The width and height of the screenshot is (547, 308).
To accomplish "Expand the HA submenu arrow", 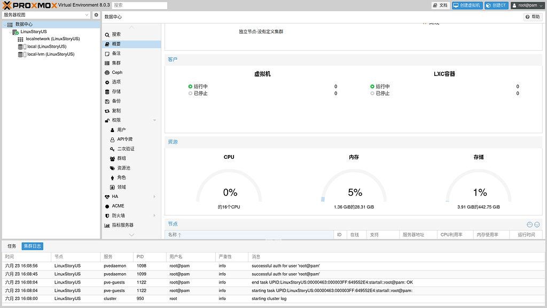I will [154, 197].
